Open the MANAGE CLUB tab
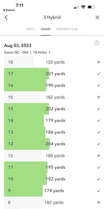 (x=67, y=29)
